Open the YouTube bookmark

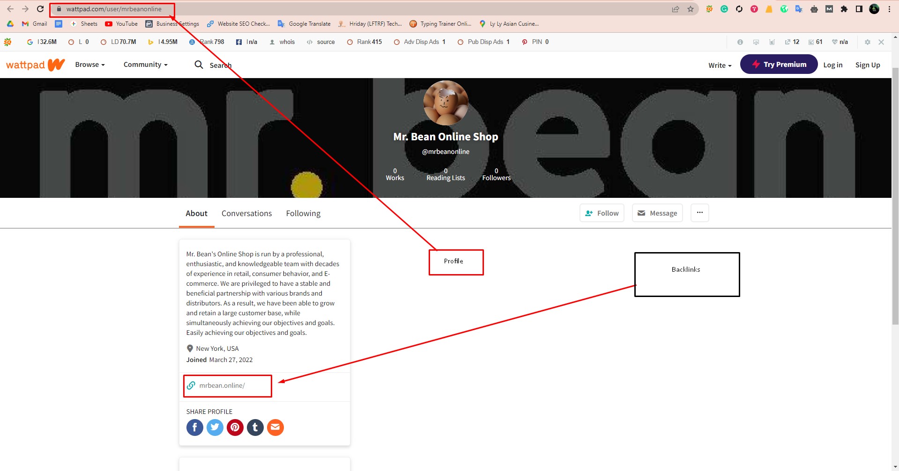121,24
